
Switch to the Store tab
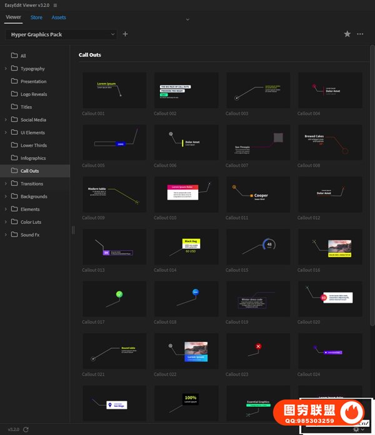[36, 17]
